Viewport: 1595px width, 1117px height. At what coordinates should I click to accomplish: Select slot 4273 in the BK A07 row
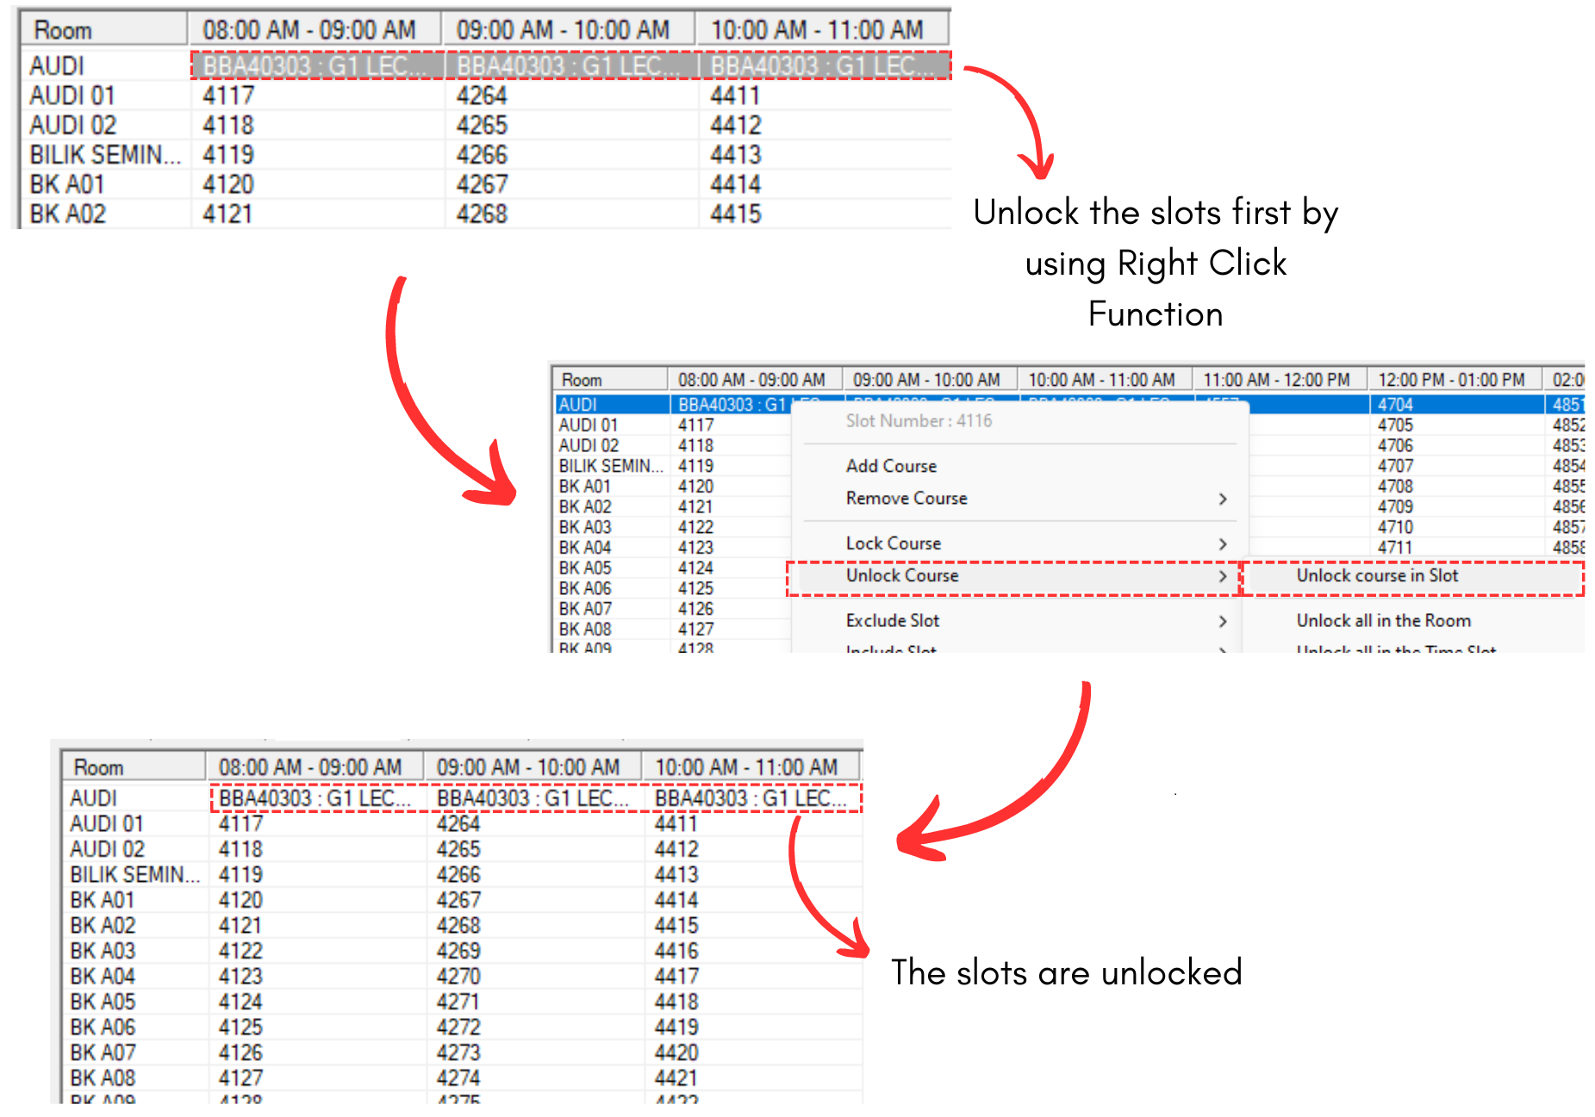click(458, 1053)
